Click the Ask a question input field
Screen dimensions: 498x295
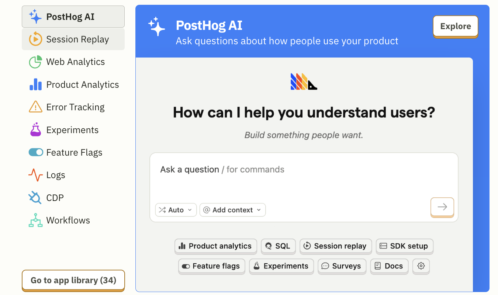click(x=258, y=170)
